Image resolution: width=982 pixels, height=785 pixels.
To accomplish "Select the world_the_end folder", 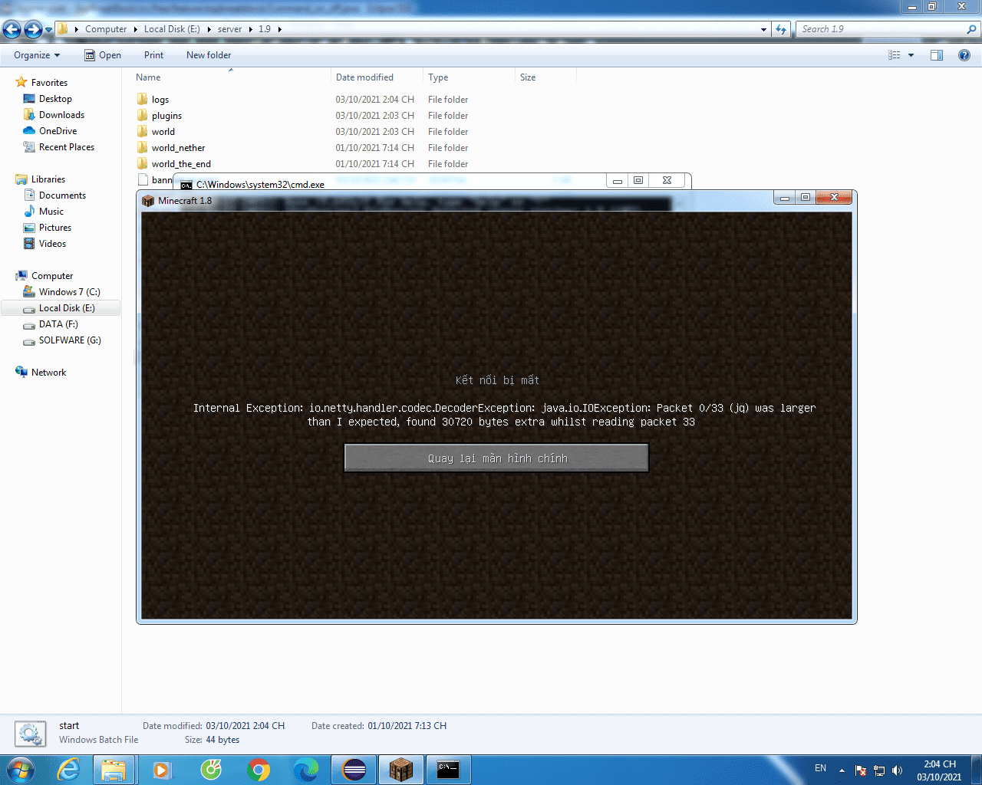I will (181, 164).
